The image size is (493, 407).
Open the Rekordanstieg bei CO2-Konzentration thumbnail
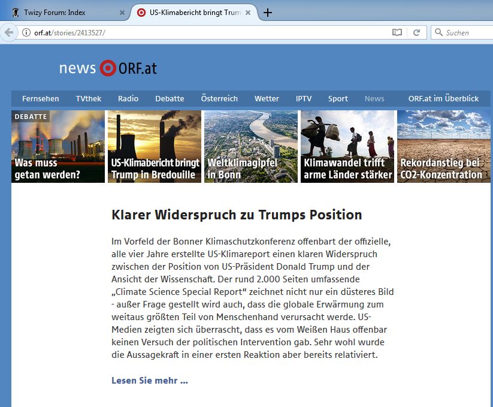tap(444, 146)
